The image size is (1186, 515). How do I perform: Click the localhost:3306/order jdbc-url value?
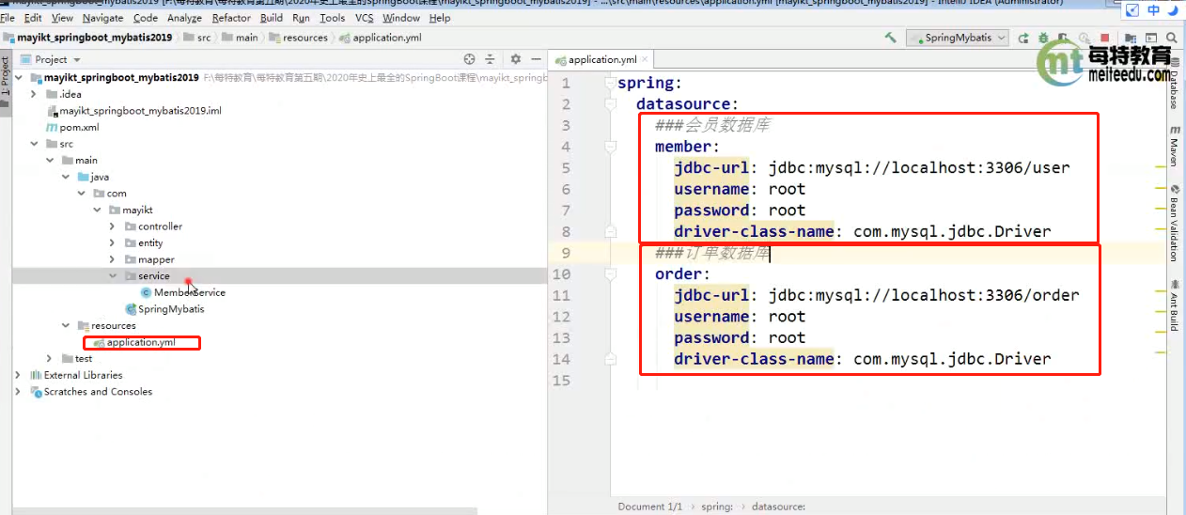[924, 295]
